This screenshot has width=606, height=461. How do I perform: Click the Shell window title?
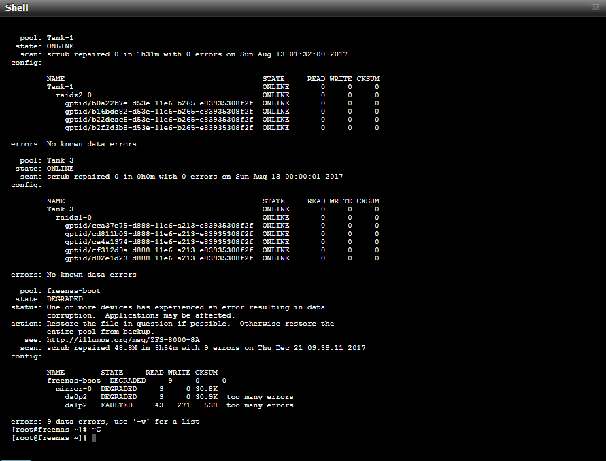coord(16,7)
